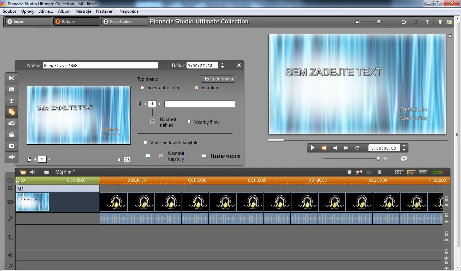Open the Nastavení menu

[x=105, y=11]
